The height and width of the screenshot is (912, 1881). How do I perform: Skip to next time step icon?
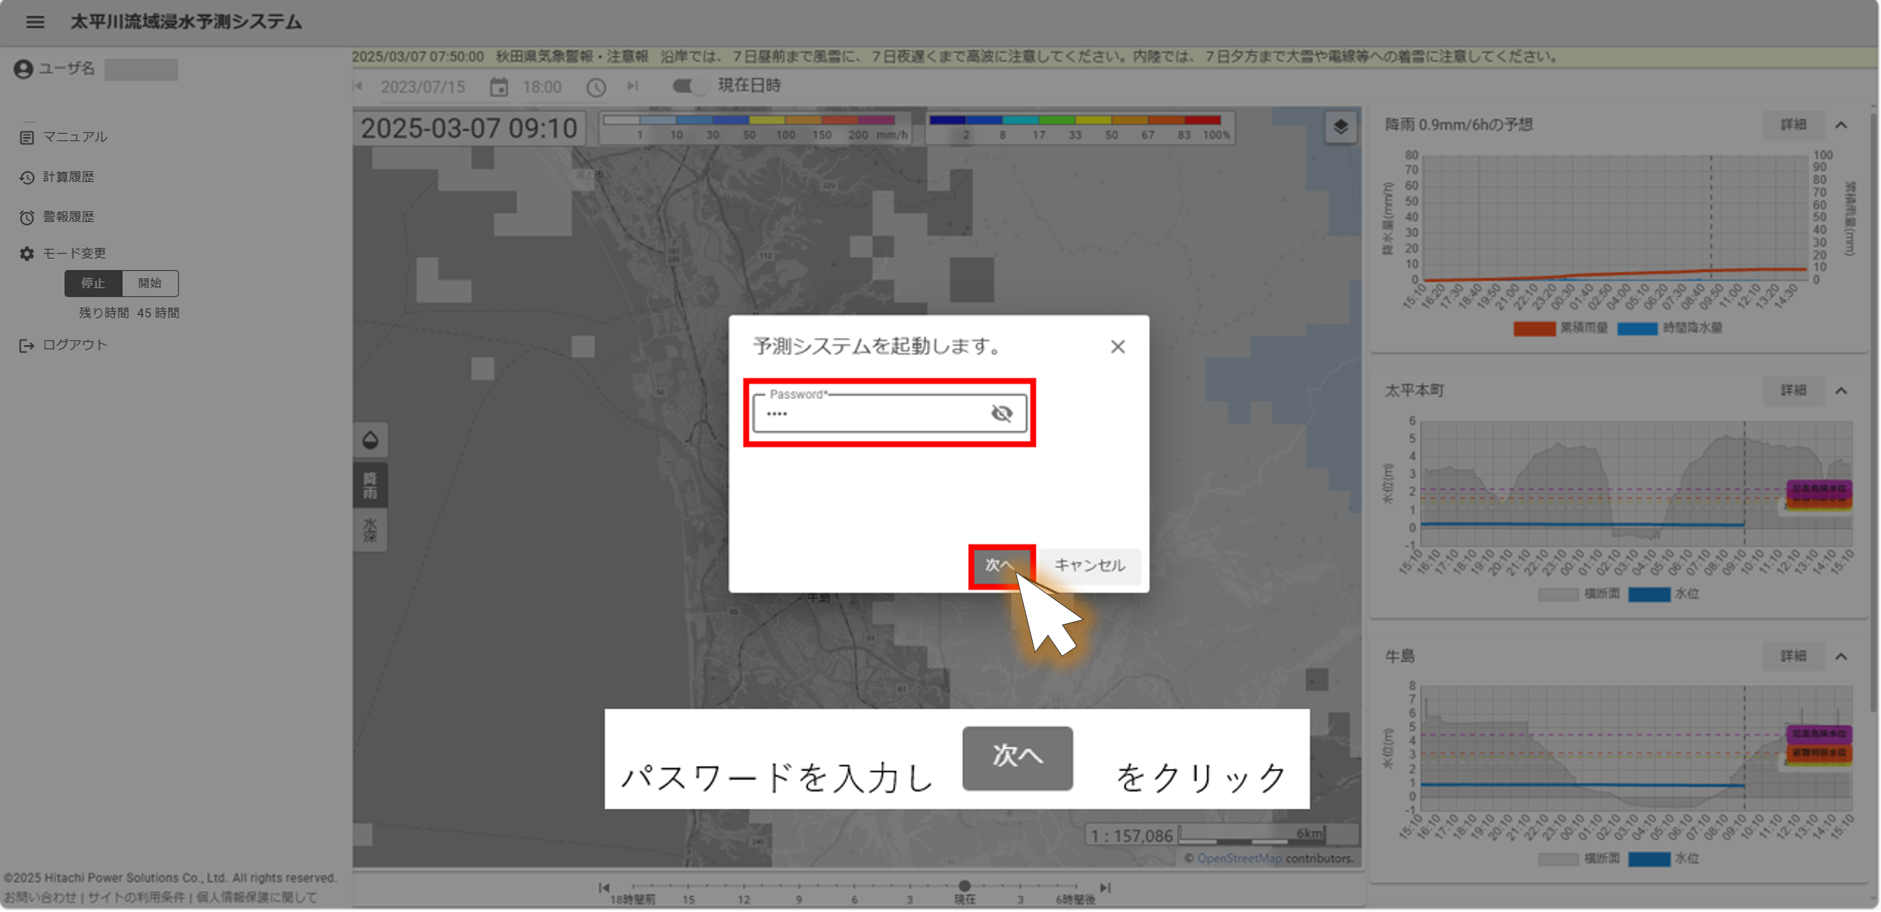(x=632, y=86)
